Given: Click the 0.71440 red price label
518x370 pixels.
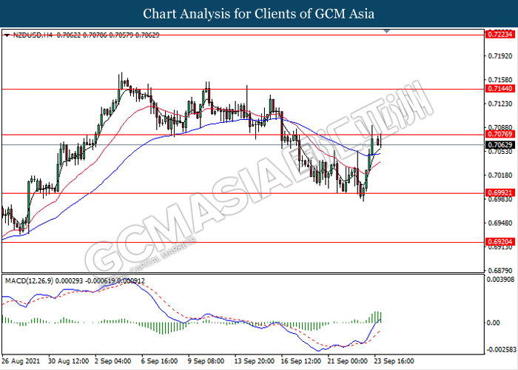Looking at the screenshot, I should (499, 89).
